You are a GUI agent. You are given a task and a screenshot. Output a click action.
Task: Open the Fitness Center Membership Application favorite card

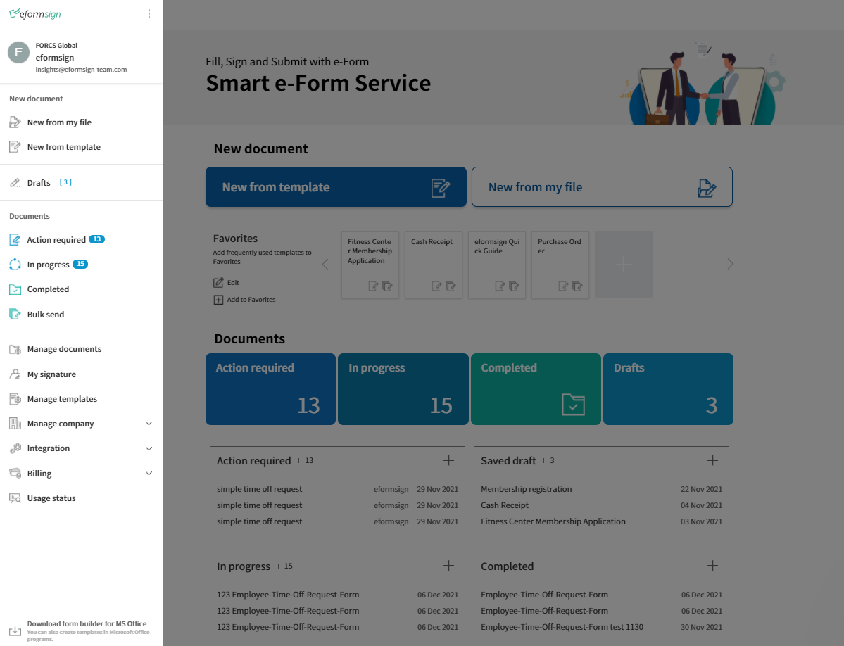[x=370, y=265]
